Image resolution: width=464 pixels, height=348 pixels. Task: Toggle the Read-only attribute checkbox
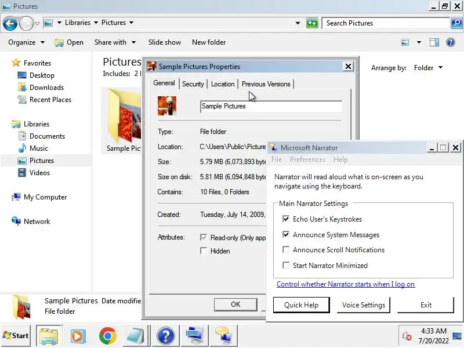pyautogui.click(x=204, y=237)
